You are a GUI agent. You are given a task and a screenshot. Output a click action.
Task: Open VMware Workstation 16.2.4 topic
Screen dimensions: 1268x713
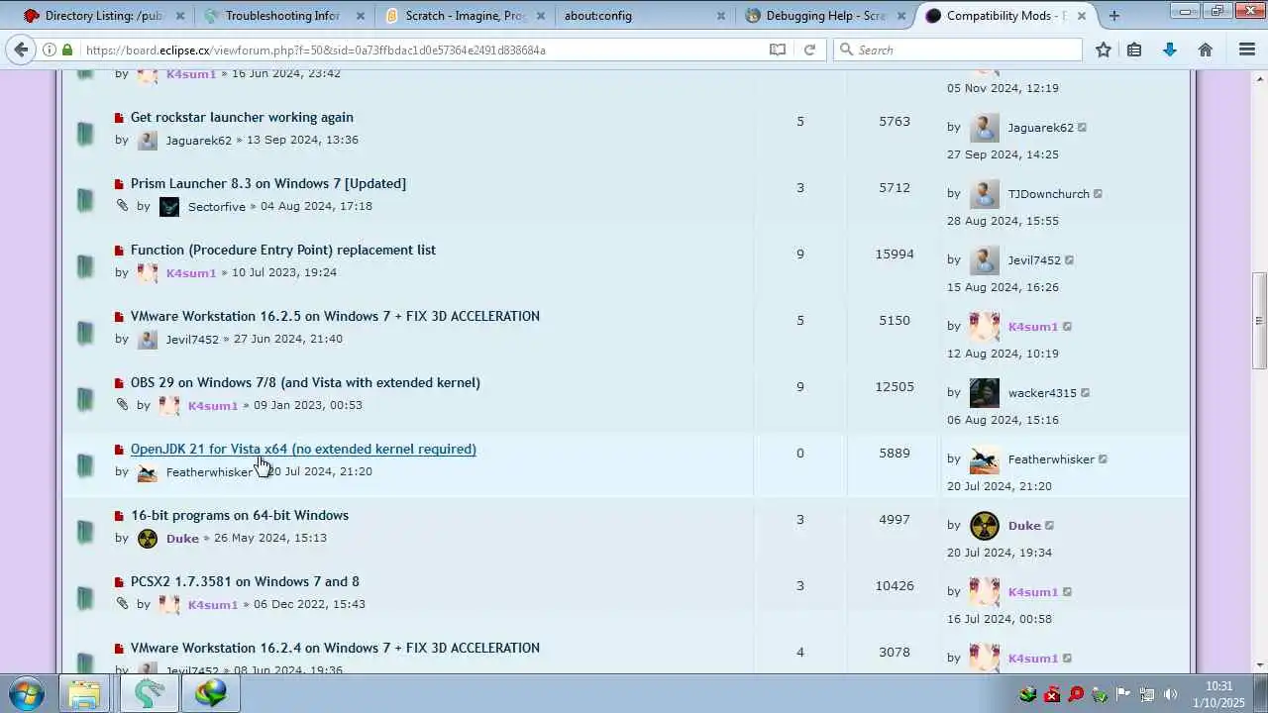(x=335, y=648)
